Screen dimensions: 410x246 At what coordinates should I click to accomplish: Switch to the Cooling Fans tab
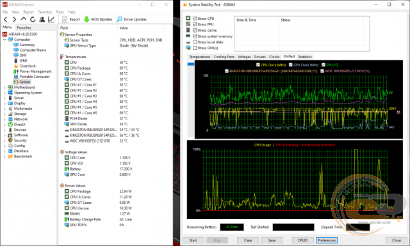[224, 57]
